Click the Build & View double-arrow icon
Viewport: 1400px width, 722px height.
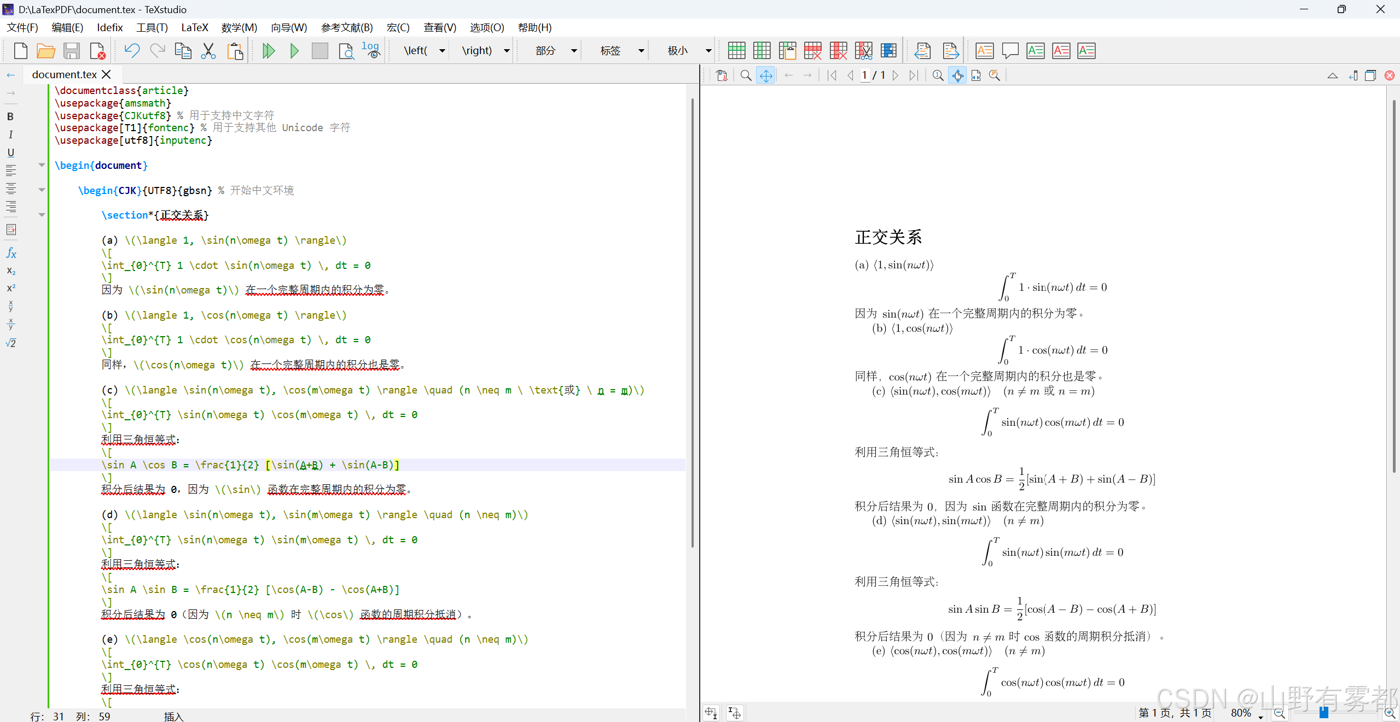(268, 51)
